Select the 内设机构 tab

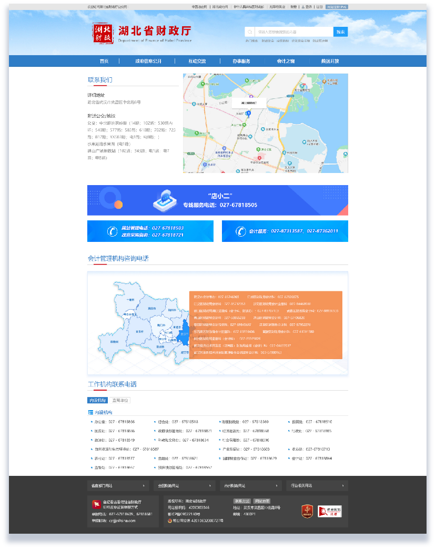(98, 401)
